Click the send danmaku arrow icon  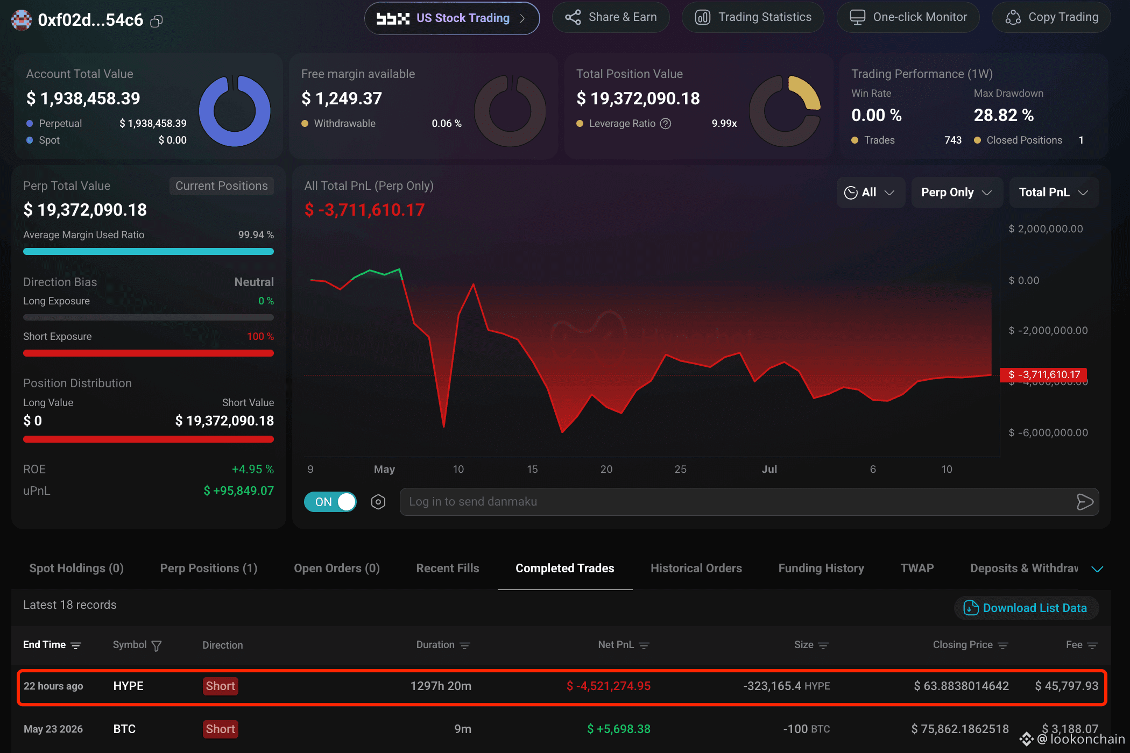pyautogui.click(x=1085, y=502)
